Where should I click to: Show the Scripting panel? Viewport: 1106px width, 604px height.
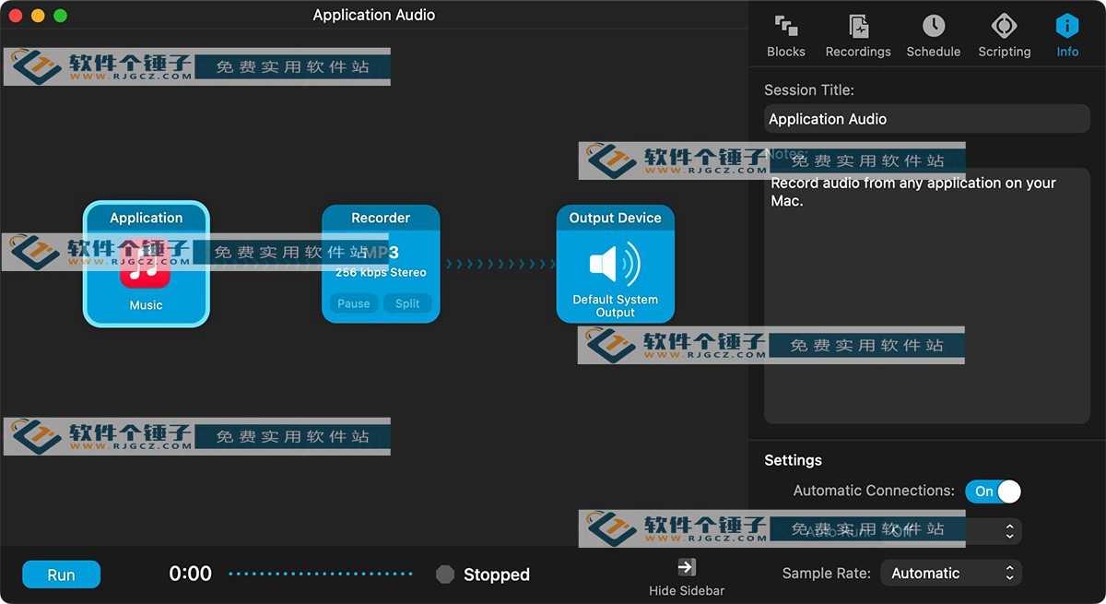click(1004, 36)
